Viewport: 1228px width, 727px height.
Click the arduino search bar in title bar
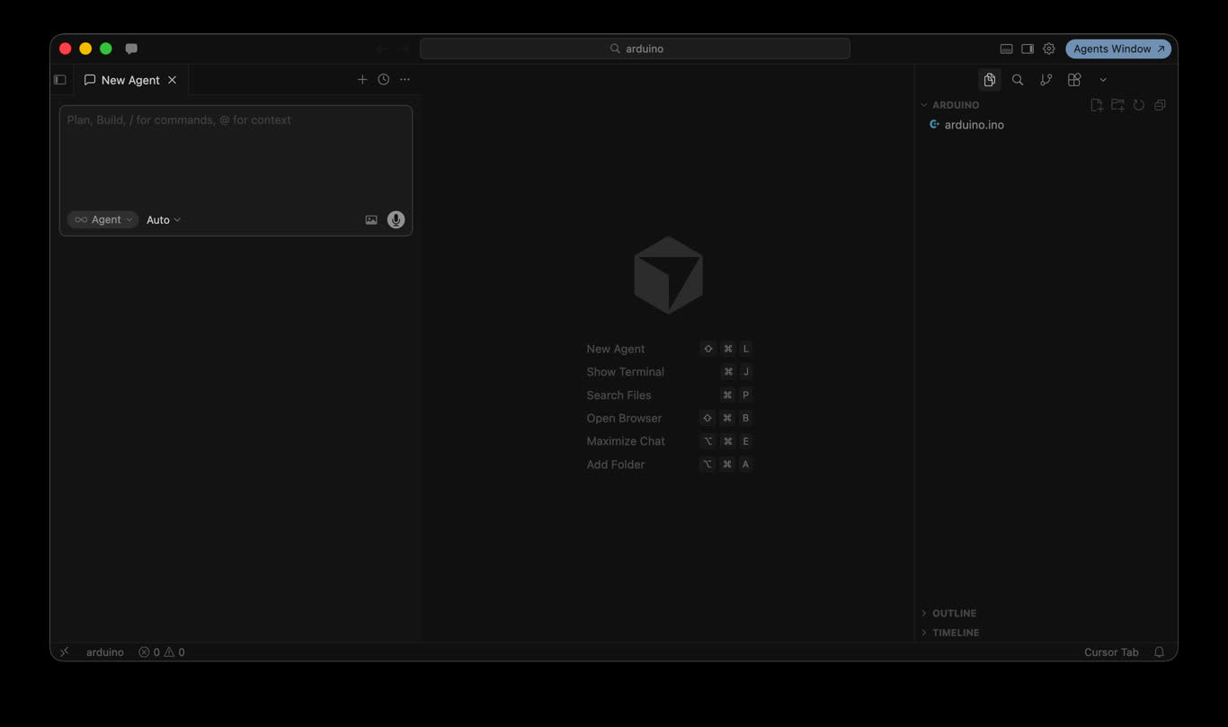pyautogui.click(x=635, y=49)
